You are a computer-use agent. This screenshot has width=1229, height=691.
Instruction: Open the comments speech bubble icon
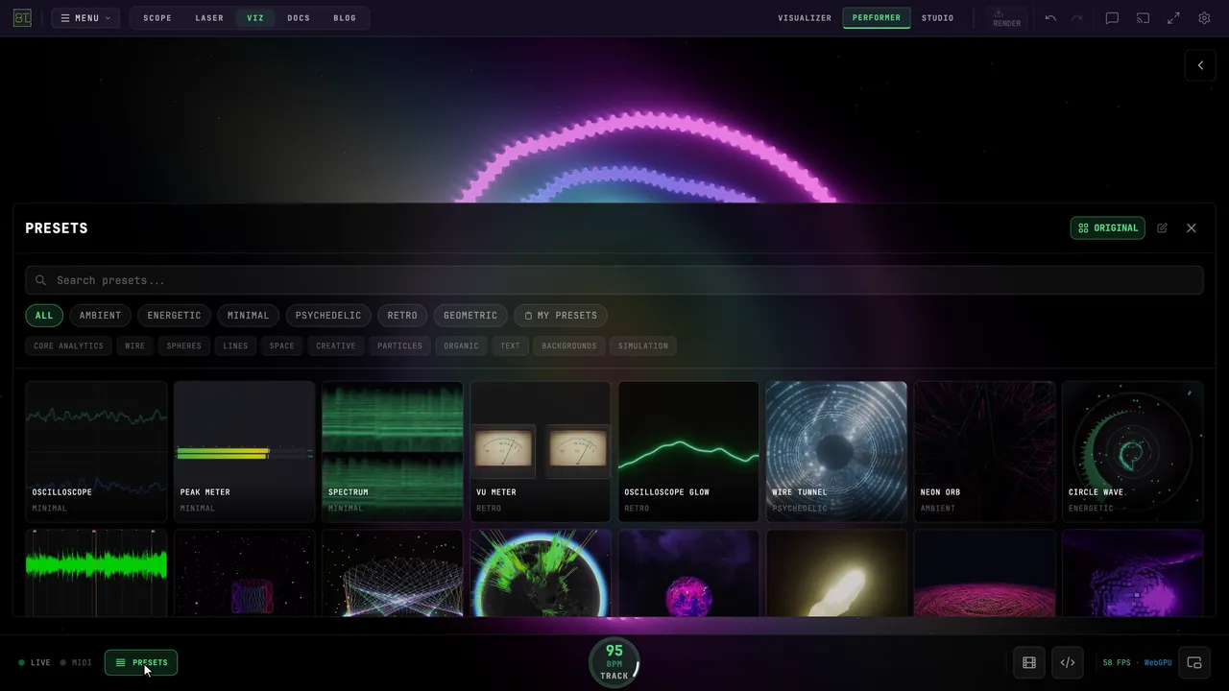pos(1112,18)
